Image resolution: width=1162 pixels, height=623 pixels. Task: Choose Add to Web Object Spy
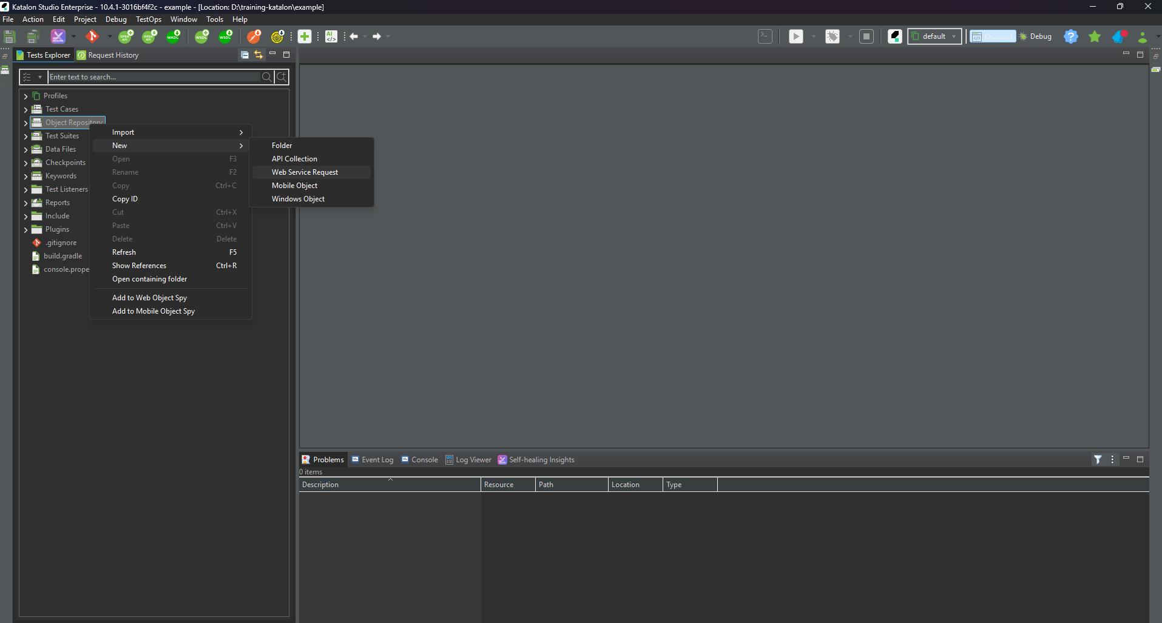[149, 298]
